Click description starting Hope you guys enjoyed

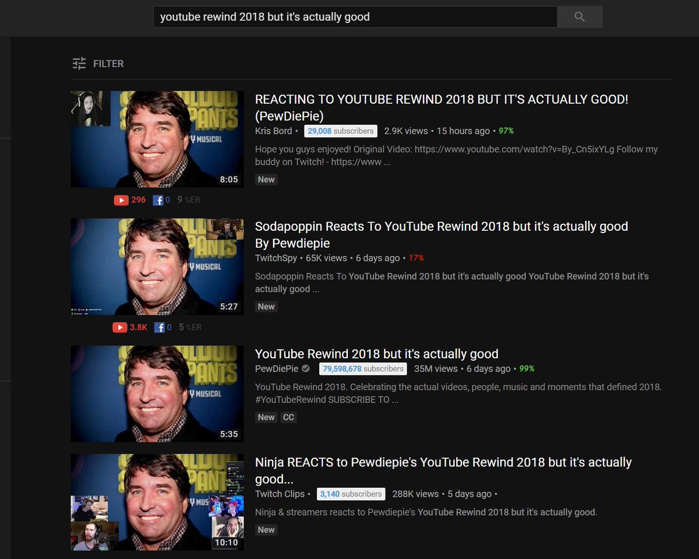click(x=457, y=155)
